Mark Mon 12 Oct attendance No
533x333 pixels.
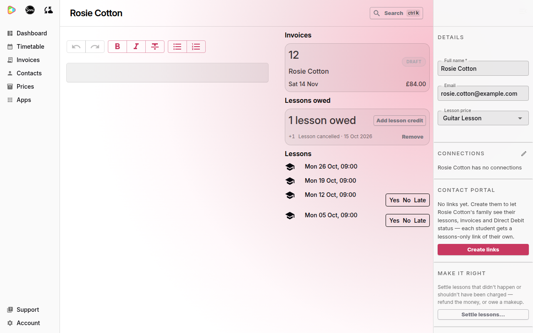tap(407, 200)
